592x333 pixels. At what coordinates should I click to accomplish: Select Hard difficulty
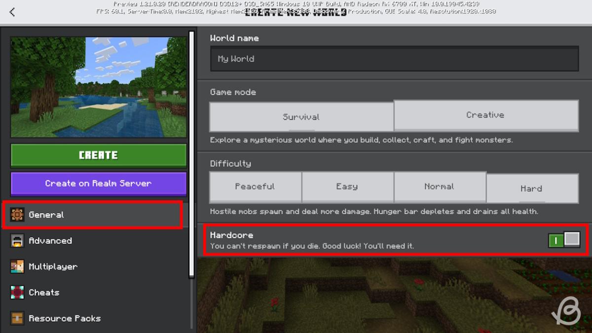pyautogui.click(x=531, y=188)
